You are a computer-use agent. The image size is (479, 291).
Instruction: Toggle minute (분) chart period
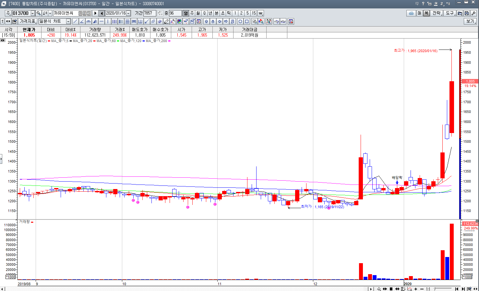[217, 13]
